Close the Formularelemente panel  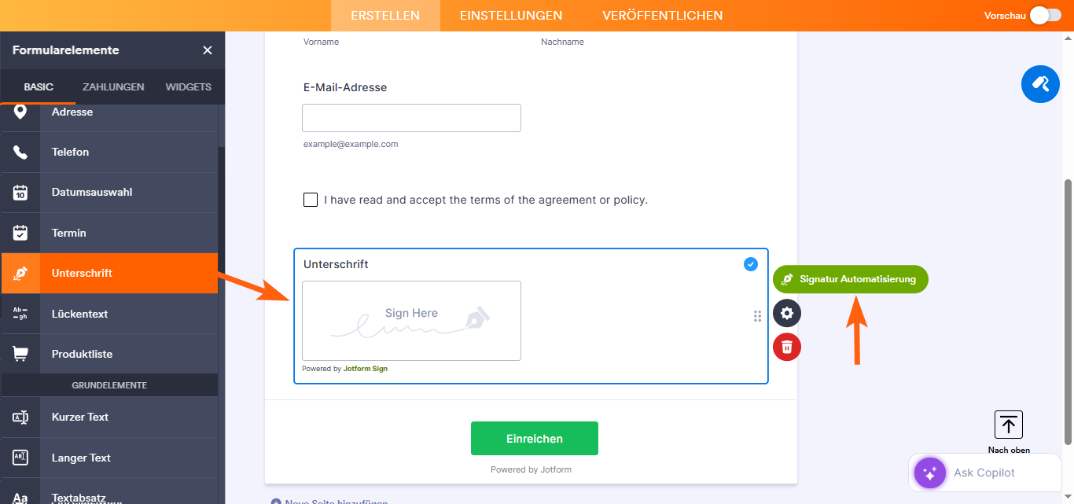207,50
